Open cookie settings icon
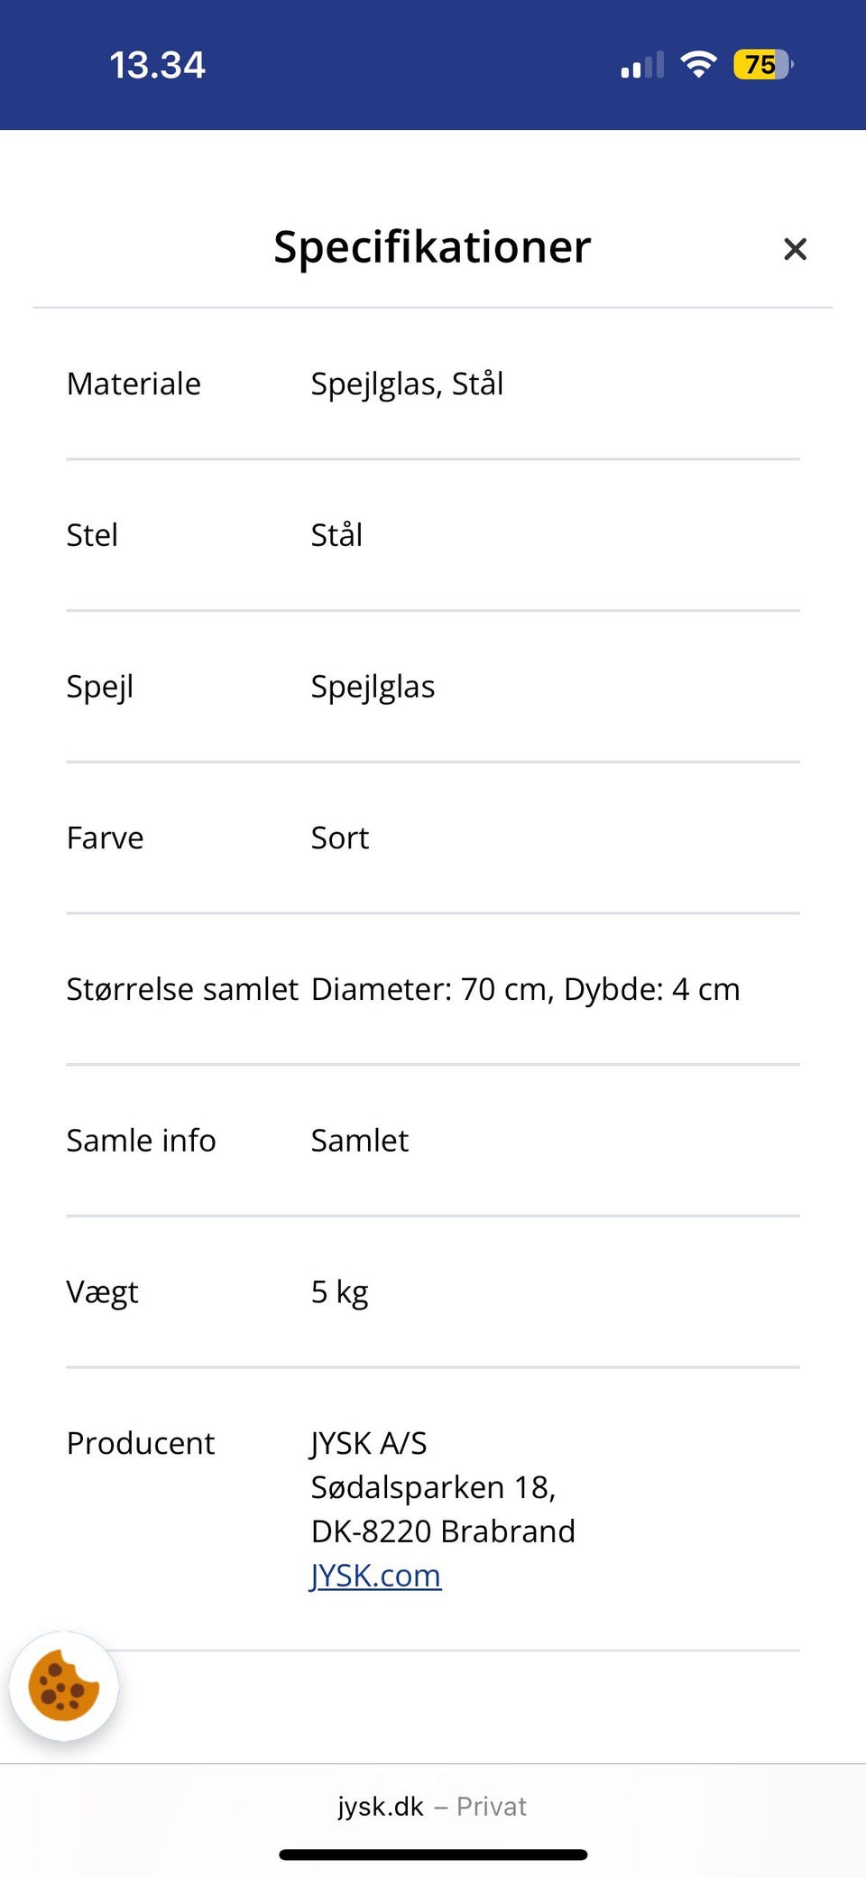This screenshot has width=866, height=1878. pos(64,1686)
